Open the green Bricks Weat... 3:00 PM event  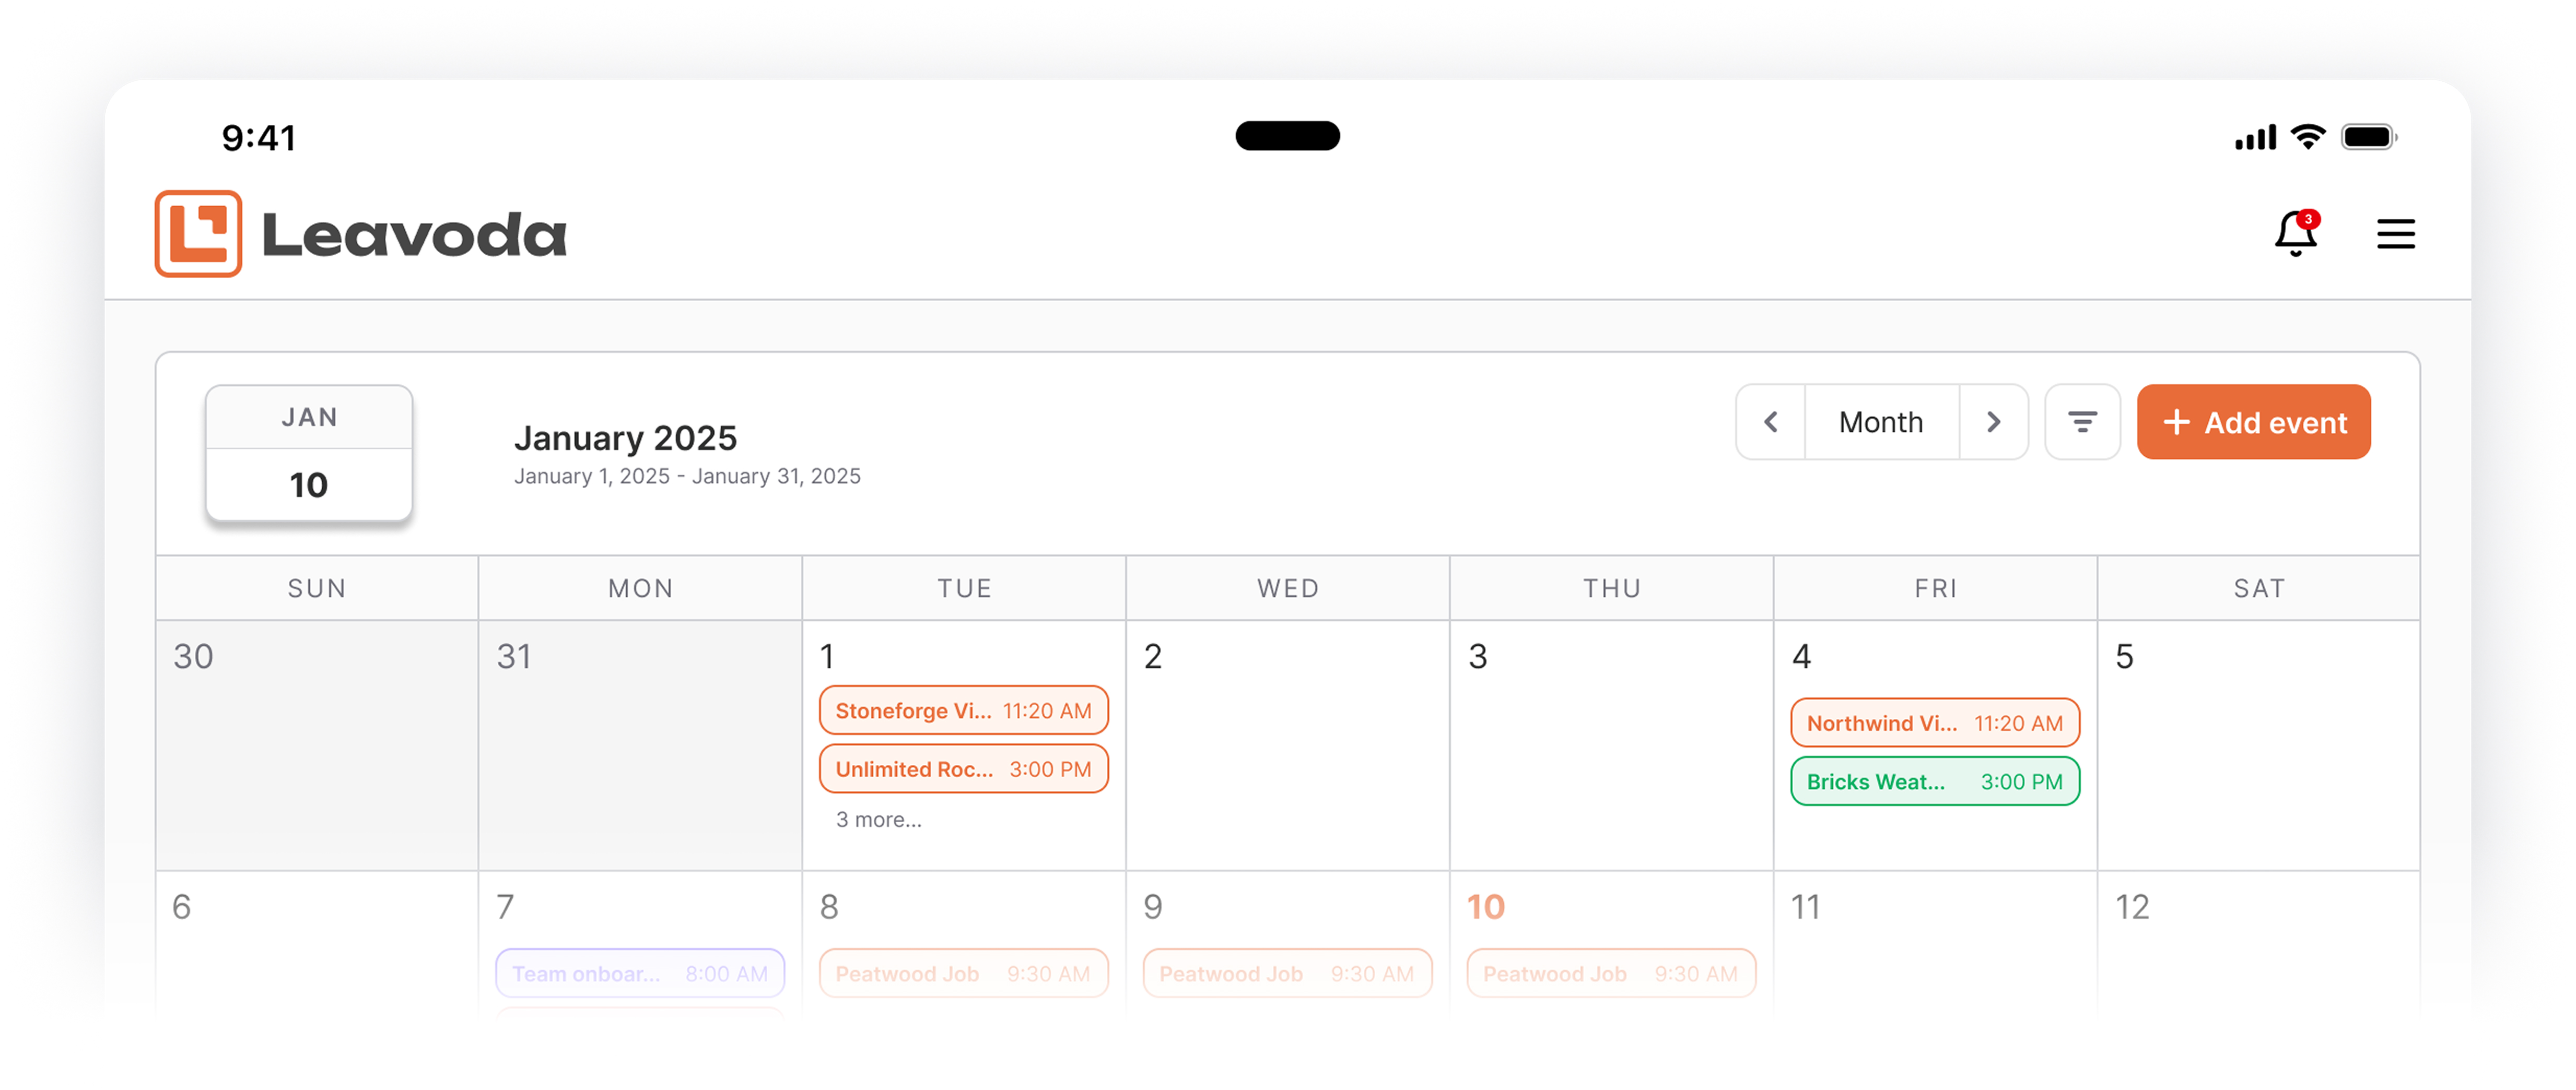(x=1935, y=781)
